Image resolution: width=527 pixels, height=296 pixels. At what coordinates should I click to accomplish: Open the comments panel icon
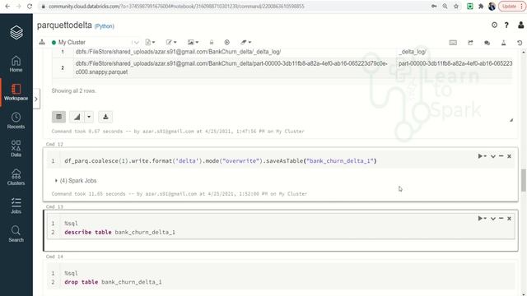coord(487,43)
